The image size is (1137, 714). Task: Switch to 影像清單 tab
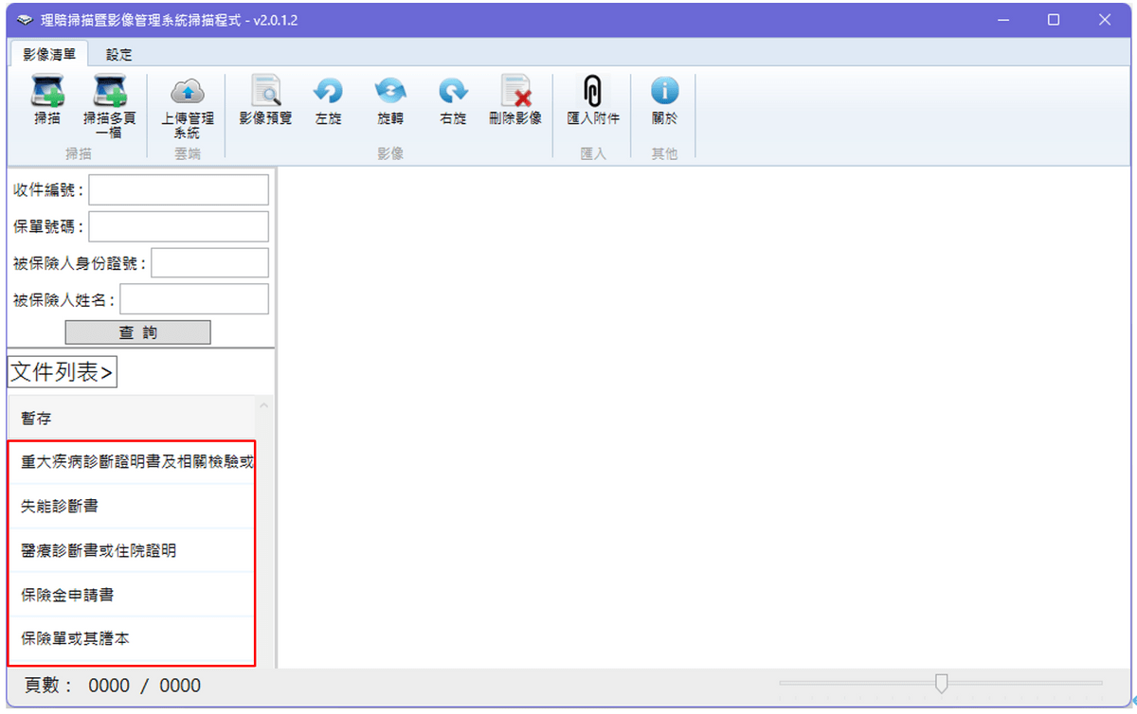click(49, 55)
